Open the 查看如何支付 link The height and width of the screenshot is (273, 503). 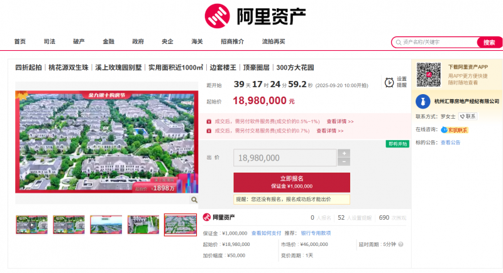[266, 233]
